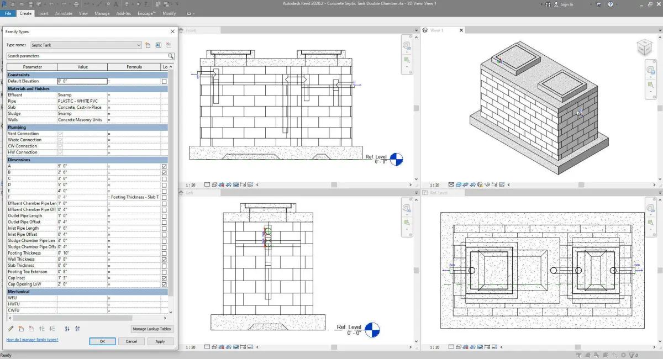Image resolution: width=663 pixels, height=359 pixels.
Task: Click detail level icon in View 1 control bar
Action: (451, 184)
